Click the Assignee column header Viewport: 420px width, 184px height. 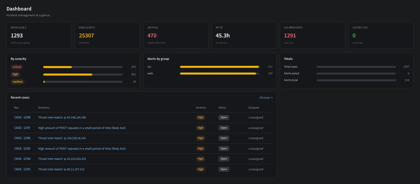pos(254,108)
